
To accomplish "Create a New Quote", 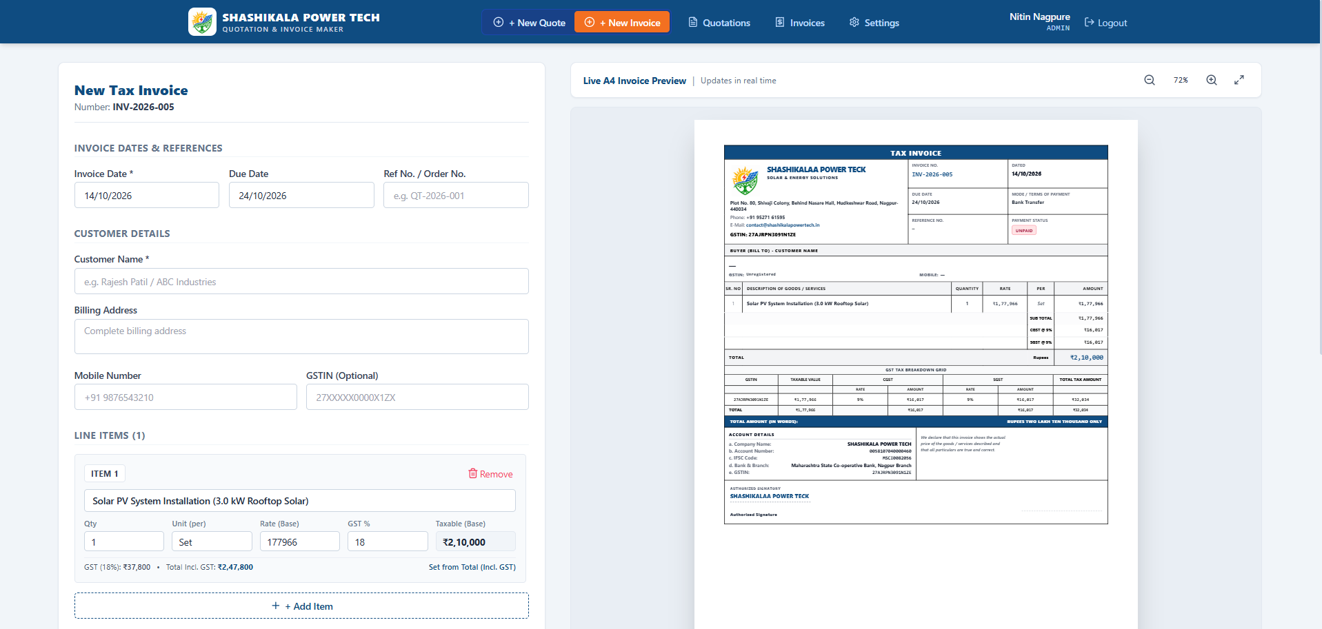I will 529,22.
